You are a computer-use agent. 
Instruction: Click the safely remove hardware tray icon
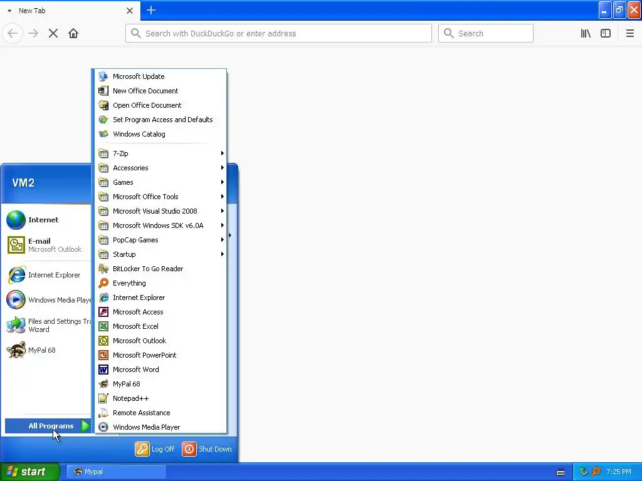point(584,472)
